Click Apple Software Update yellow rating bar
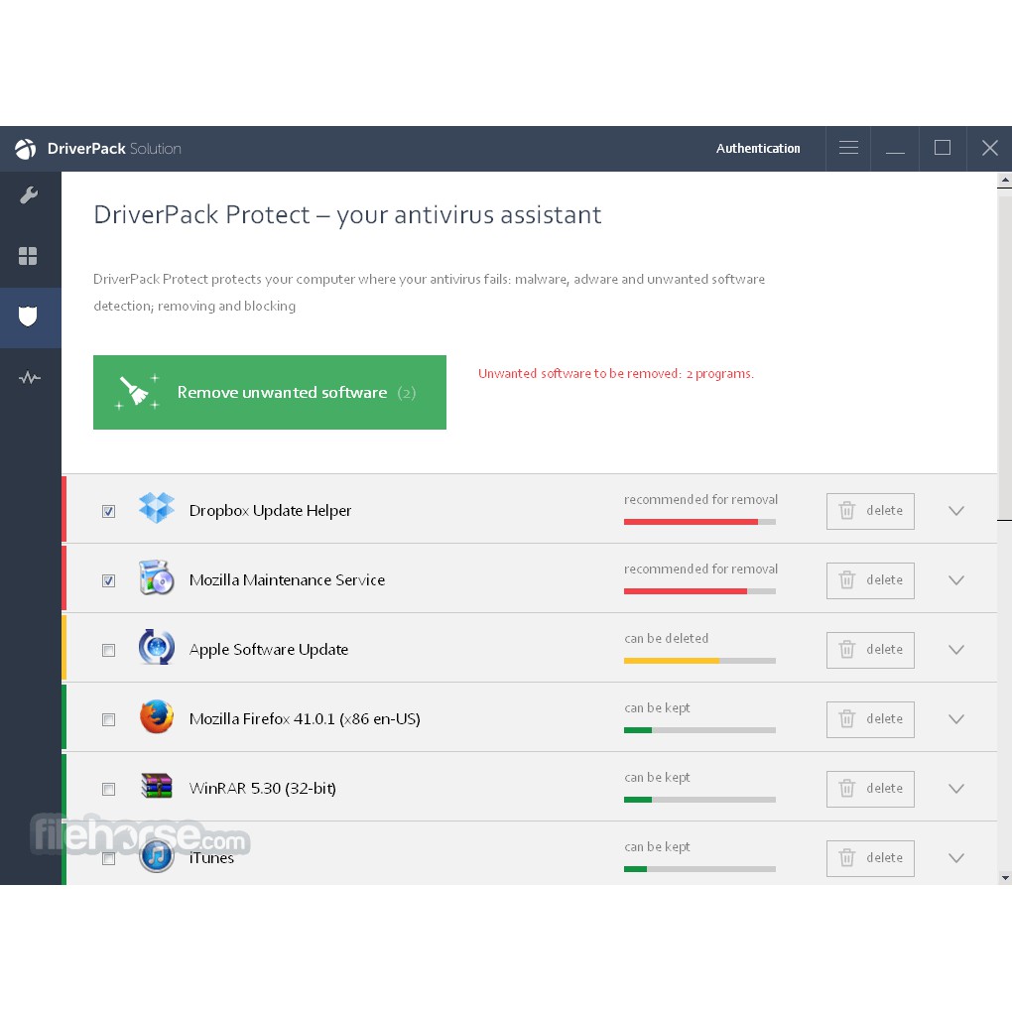The height and width of the screenshot is (1012, 1012). [x=699, y=660]
